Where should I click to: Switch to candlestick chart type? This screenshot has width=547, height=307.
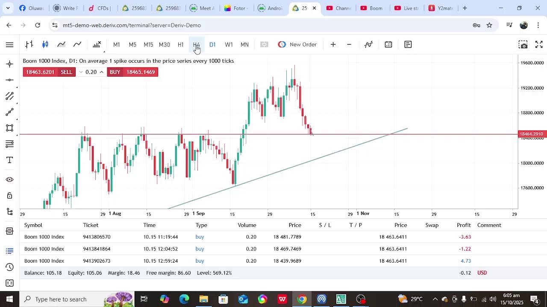click(x=45, y=44)
